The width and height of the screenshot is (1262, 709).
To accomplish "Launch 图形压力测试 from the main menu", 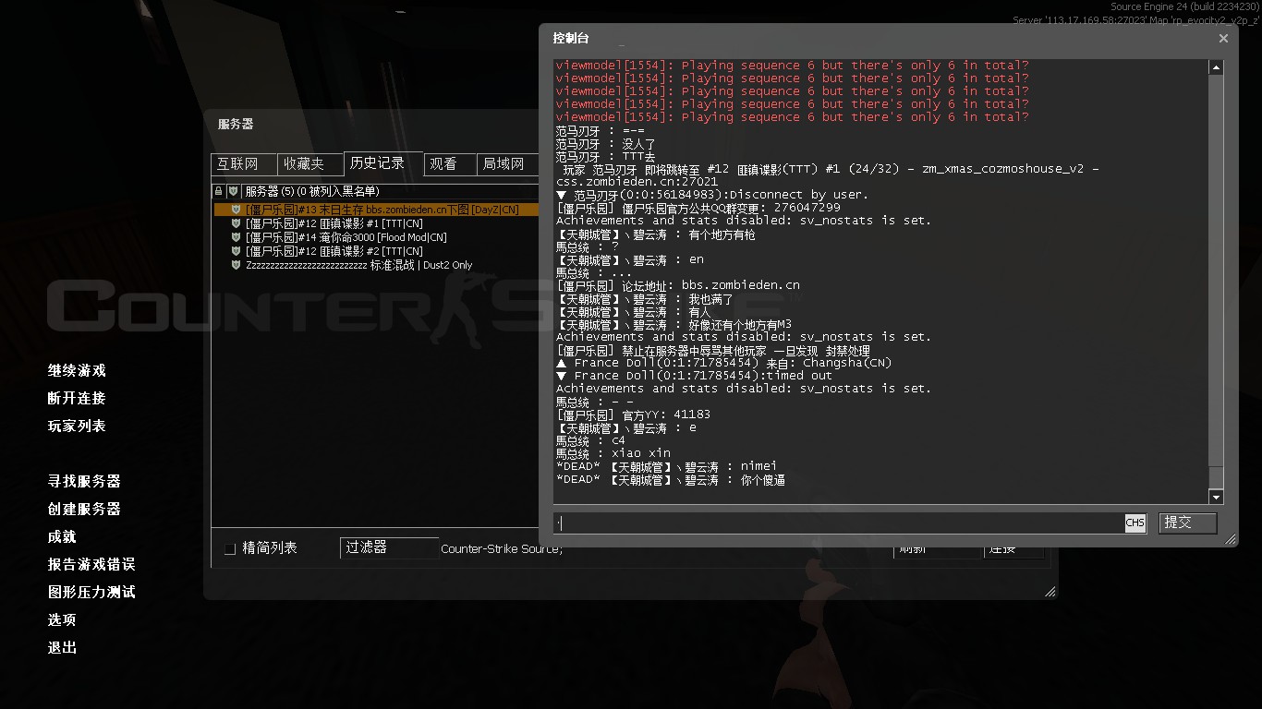I will point(92,592).
